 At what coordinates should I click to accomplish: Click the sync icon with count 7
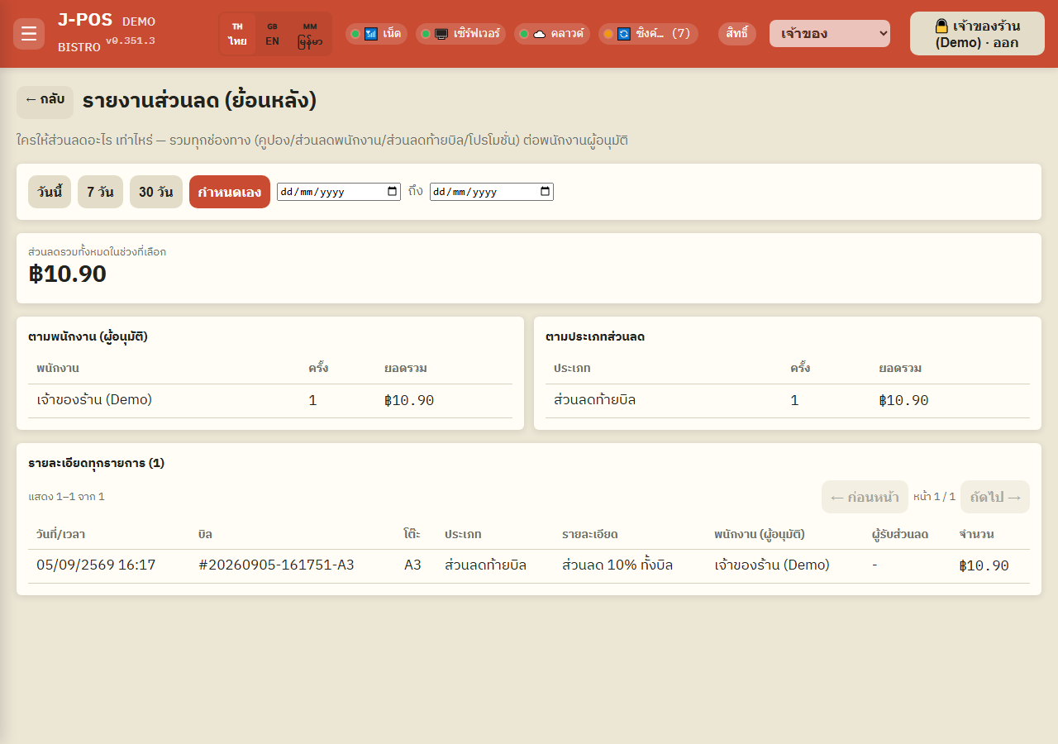[624, 34]
